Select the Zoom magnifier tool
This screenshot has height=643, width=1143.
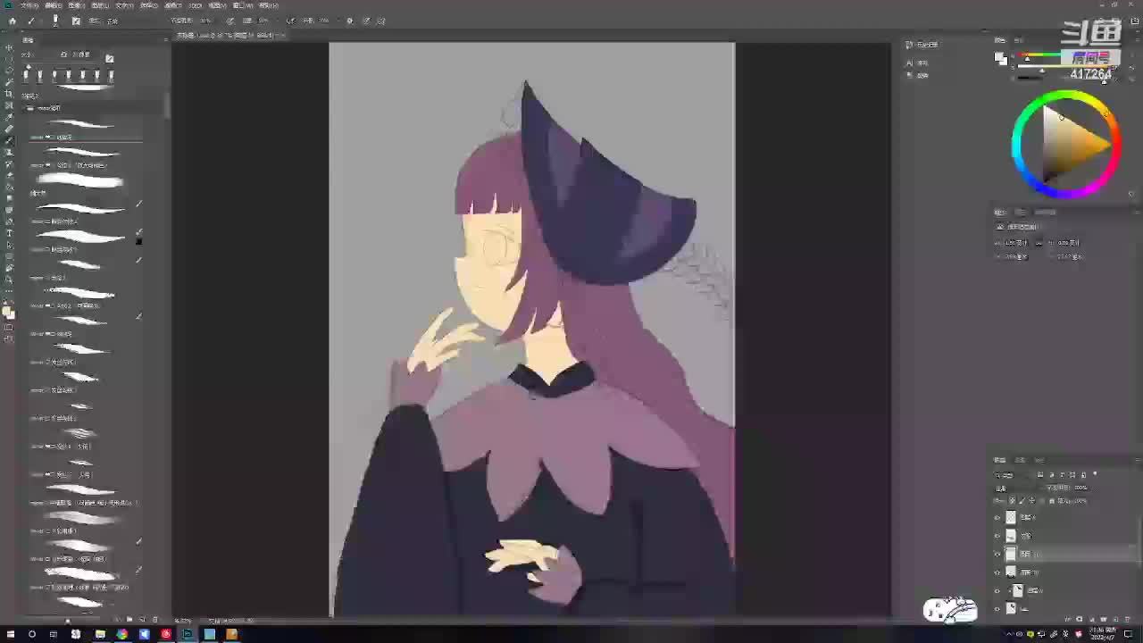[9, 280]
